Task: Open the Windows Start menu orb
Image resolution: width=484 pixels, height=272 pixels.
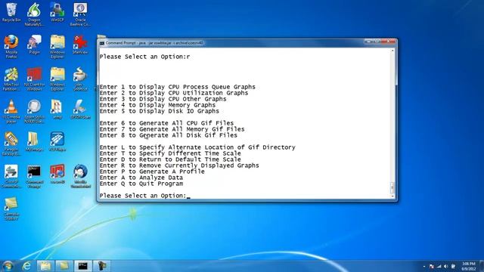Action: [x=8, y=266]
